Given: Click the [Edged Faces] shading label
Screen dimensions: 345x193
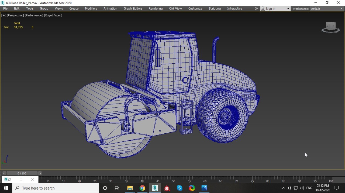Looking at the screenshot, I should 53,15.
